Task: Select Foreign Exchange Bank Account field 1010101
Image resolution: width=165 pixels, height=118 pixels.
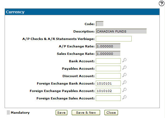Action: 108,83
